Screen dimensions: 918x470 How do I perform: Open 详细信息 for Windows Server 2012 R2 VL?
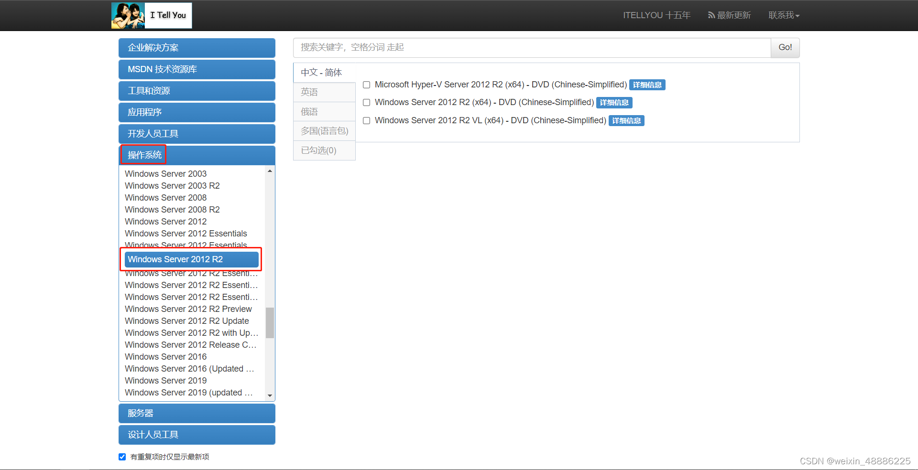click(x=626, y=120)
